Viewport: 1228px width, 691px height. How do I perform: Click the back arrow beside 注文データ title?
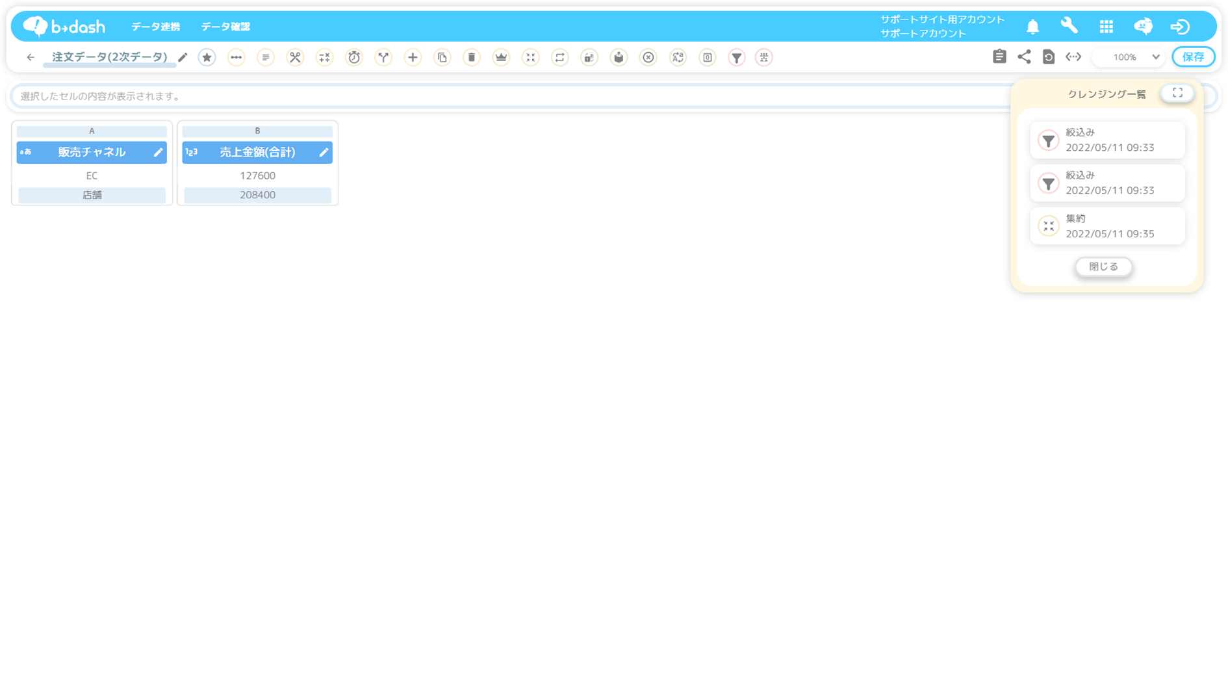(x=31, y=57)
